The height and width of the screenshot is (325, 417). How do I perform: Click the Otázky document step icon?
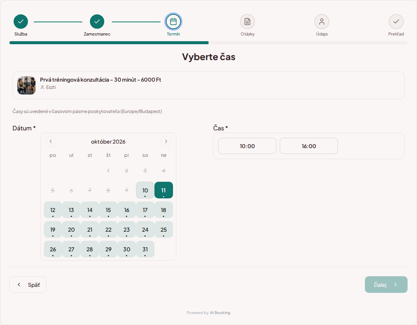click(x=247, y=22)
